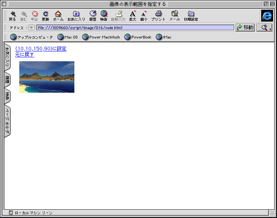Click the Back (戻る) toolbar button
The width and height of the screenshot is (277, 218).
point(12,16)
